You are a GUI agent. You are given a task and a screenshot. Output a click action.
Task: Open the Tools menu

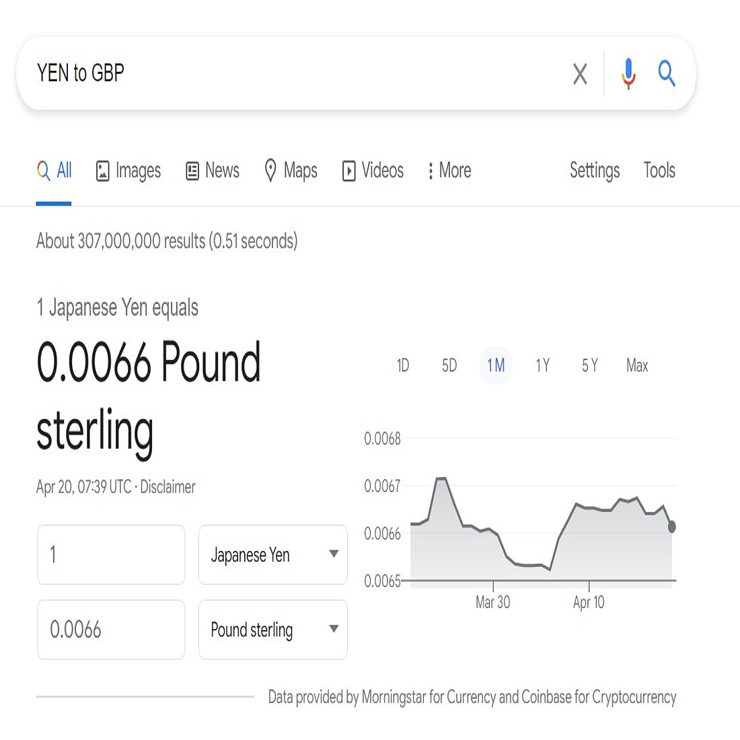pos(659,170)
